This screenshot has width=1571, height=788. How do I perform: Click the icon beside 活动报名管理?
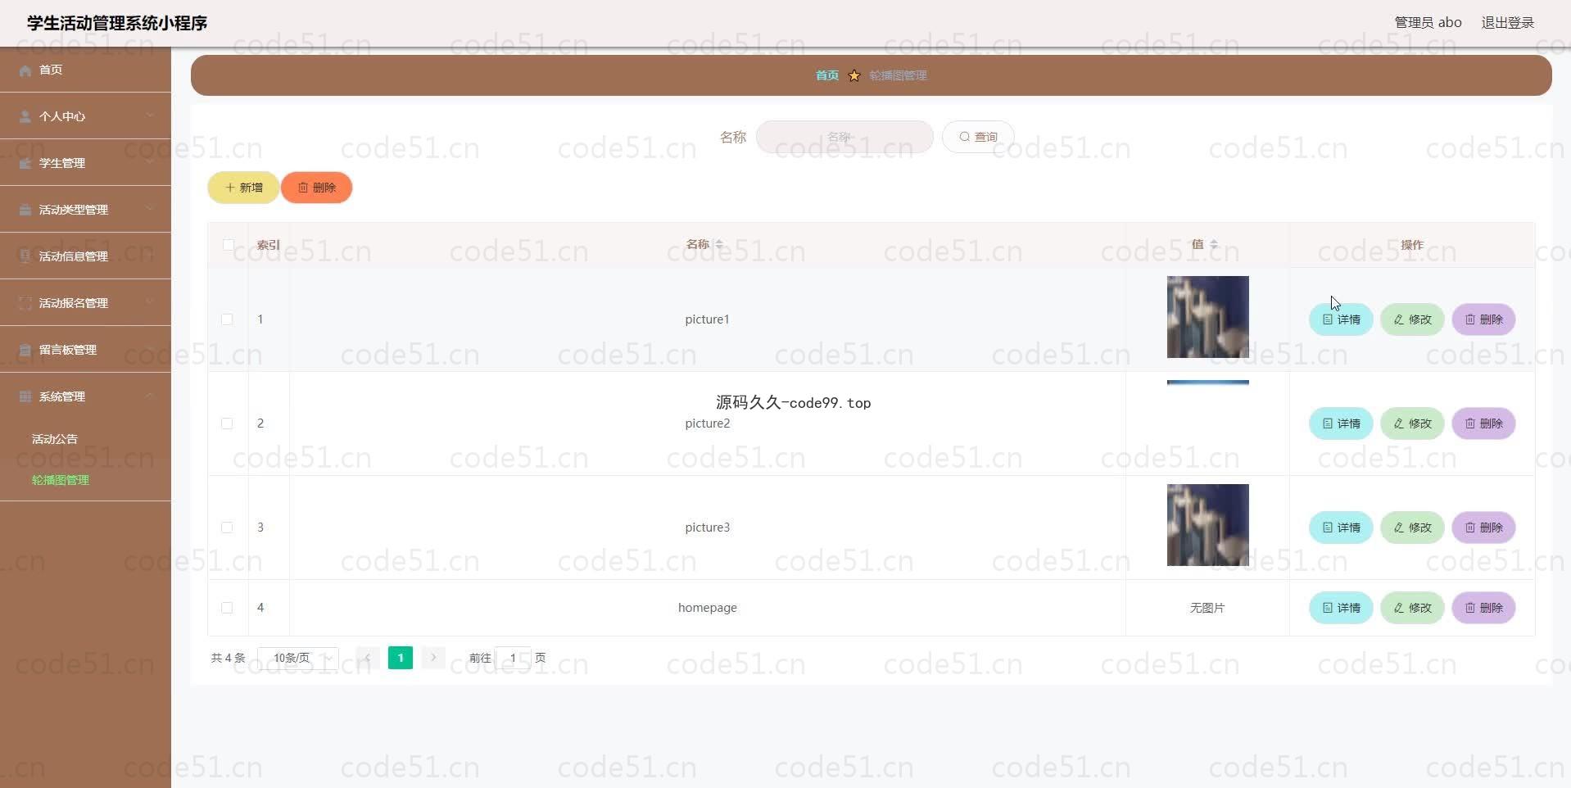coord(25,304)
